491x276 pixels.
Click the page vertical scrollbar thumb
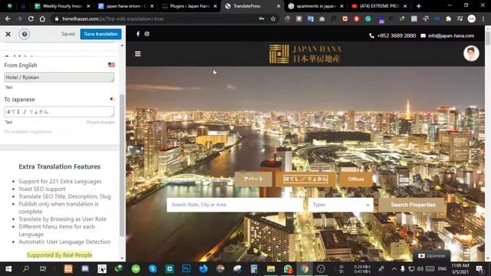pos(488,38)
